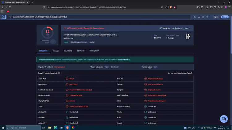Click the detect-debug-environment tag

click(79, 42)
